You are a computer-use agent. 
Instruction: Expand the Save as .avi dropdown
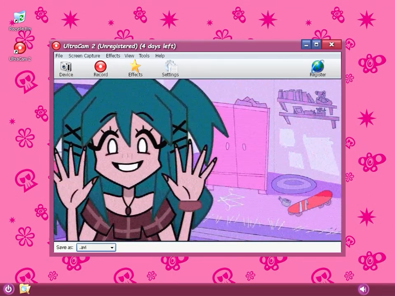(x=96, y=247)
